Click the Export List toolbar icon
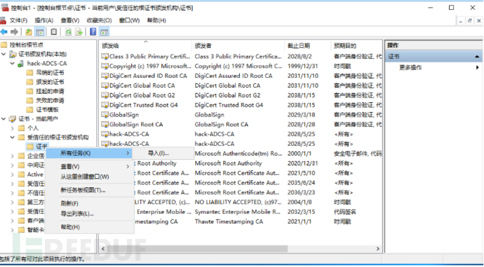The width and height of the screenshot is (484, 267). (79, 32)
